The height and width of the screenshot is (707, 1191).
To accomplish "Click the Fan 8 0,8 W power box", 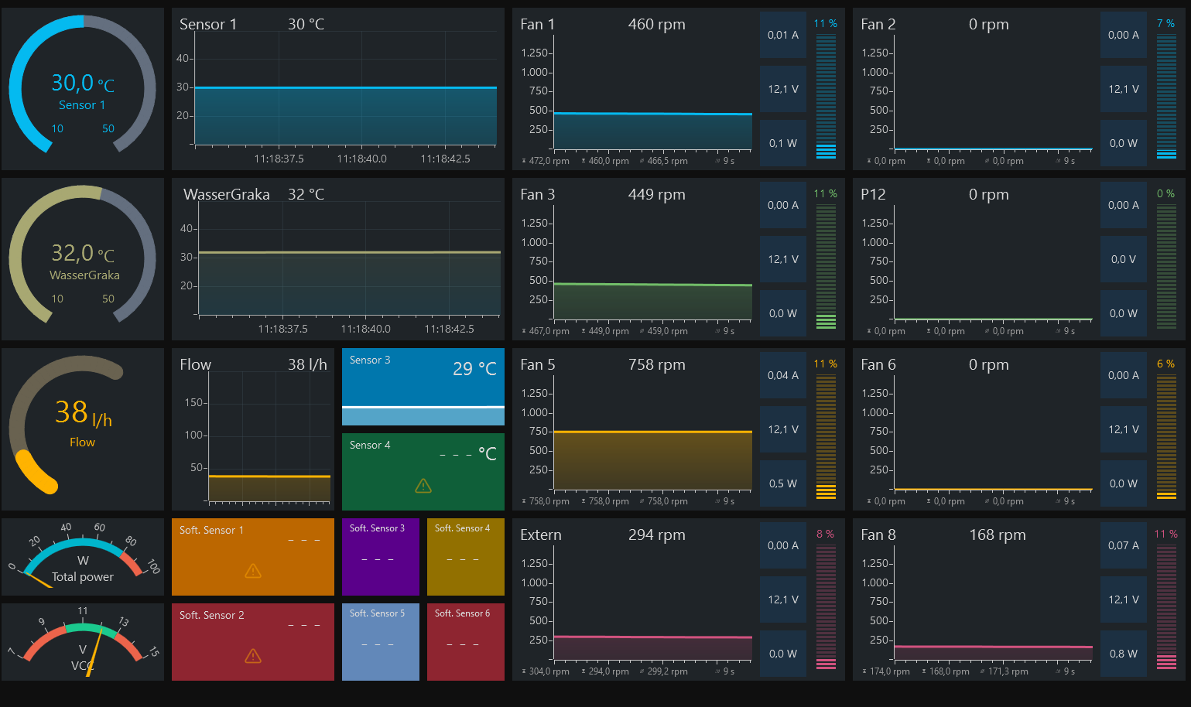I will pos(1124,654).
